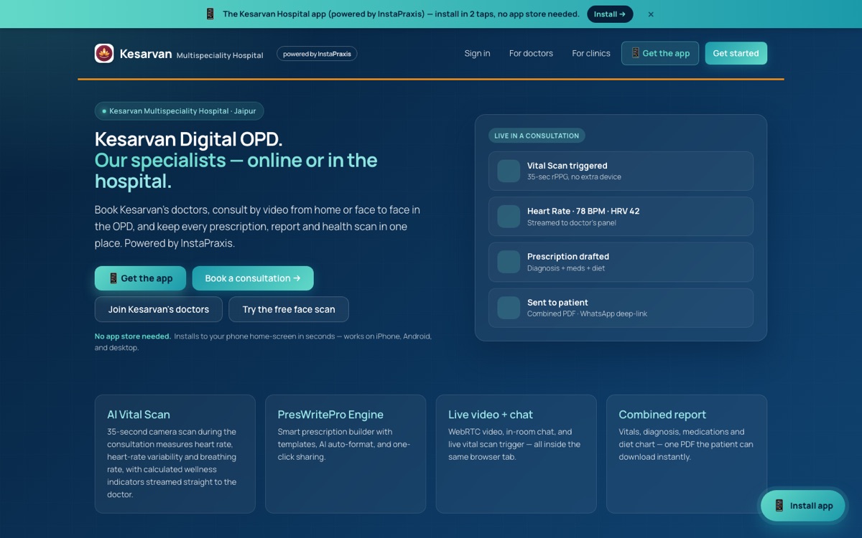Click the floating Install app button
Screen dimensions: 862x538
pos(803,506)
